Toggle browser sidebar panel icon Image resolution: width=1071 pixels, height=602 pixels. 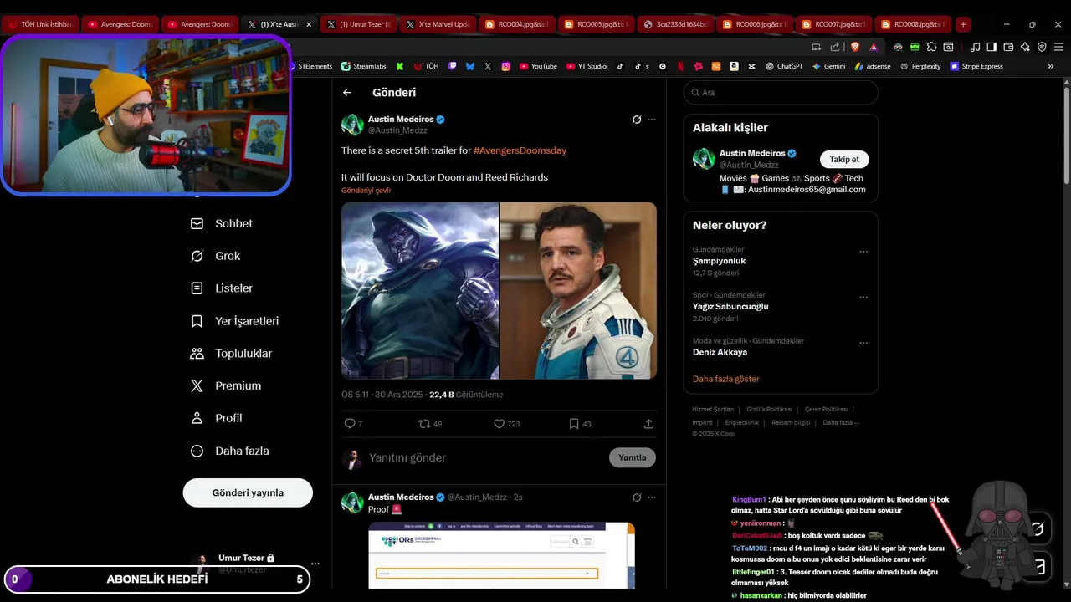click(x=992, y=47)
